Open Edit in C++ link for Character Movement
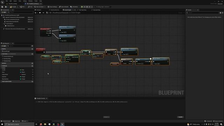 pos(30,29)
